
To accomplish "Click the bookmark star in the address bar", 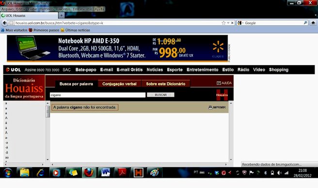I will pos(223,23).
